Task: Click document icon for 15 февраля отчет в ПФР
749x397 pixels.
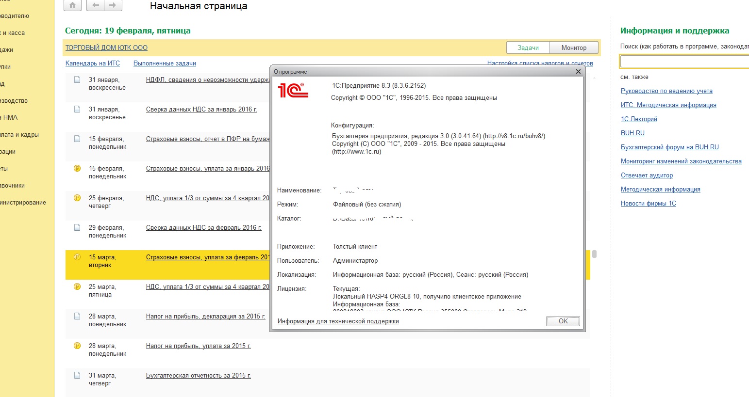Action: tap(77, 139)
